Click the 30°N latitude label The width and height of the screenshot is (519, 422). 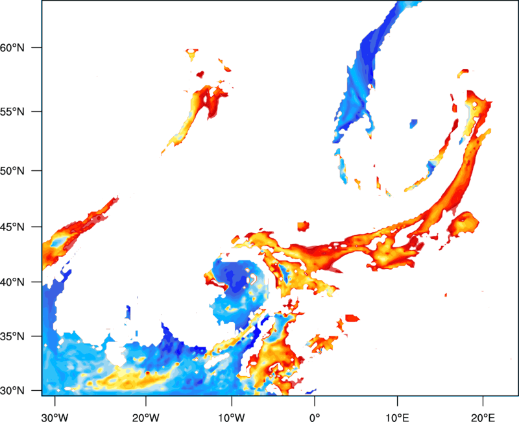point(12,391)
